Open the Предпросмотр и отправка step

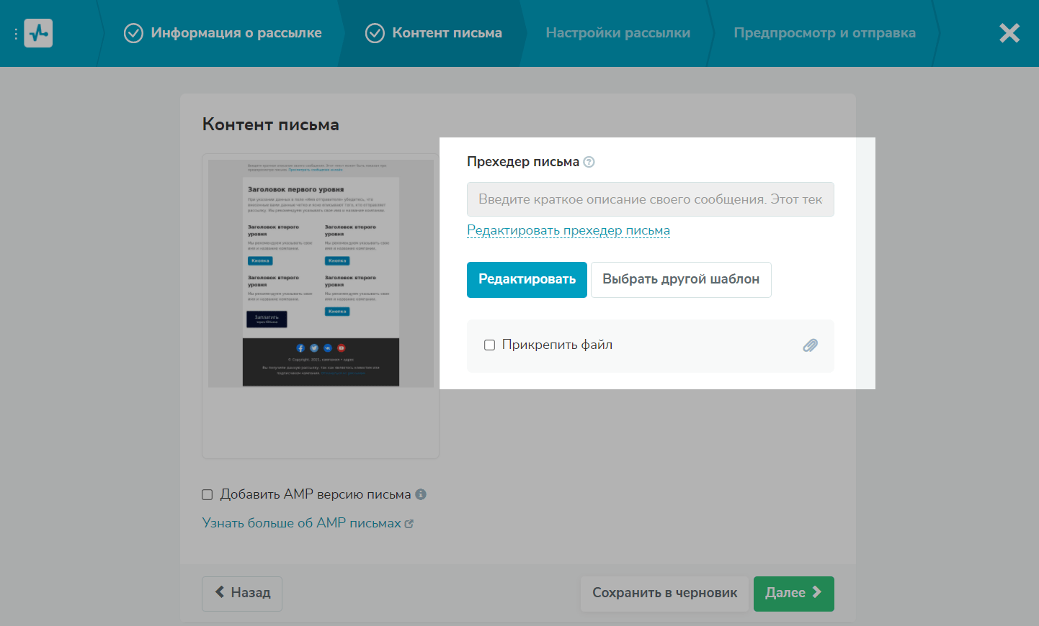pos(825,33)
